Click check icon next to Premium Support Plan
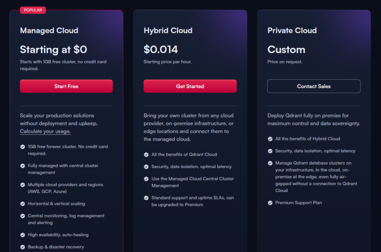Screen dimensions: 381x252 (x=270, y=203)
